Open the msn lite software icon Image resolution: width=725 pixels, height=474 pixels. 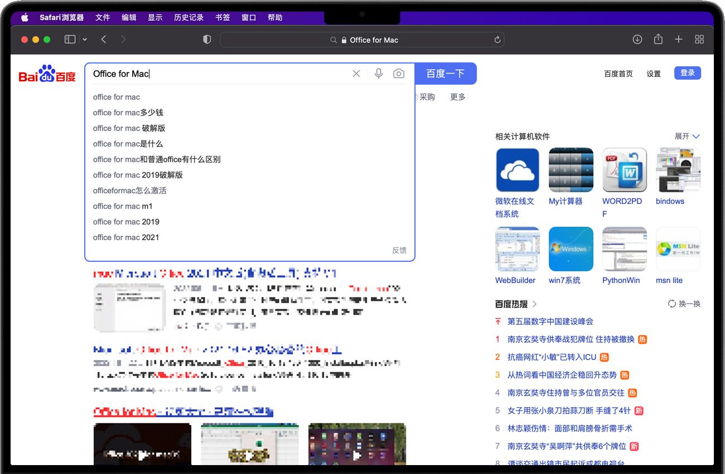pos(678,249)
